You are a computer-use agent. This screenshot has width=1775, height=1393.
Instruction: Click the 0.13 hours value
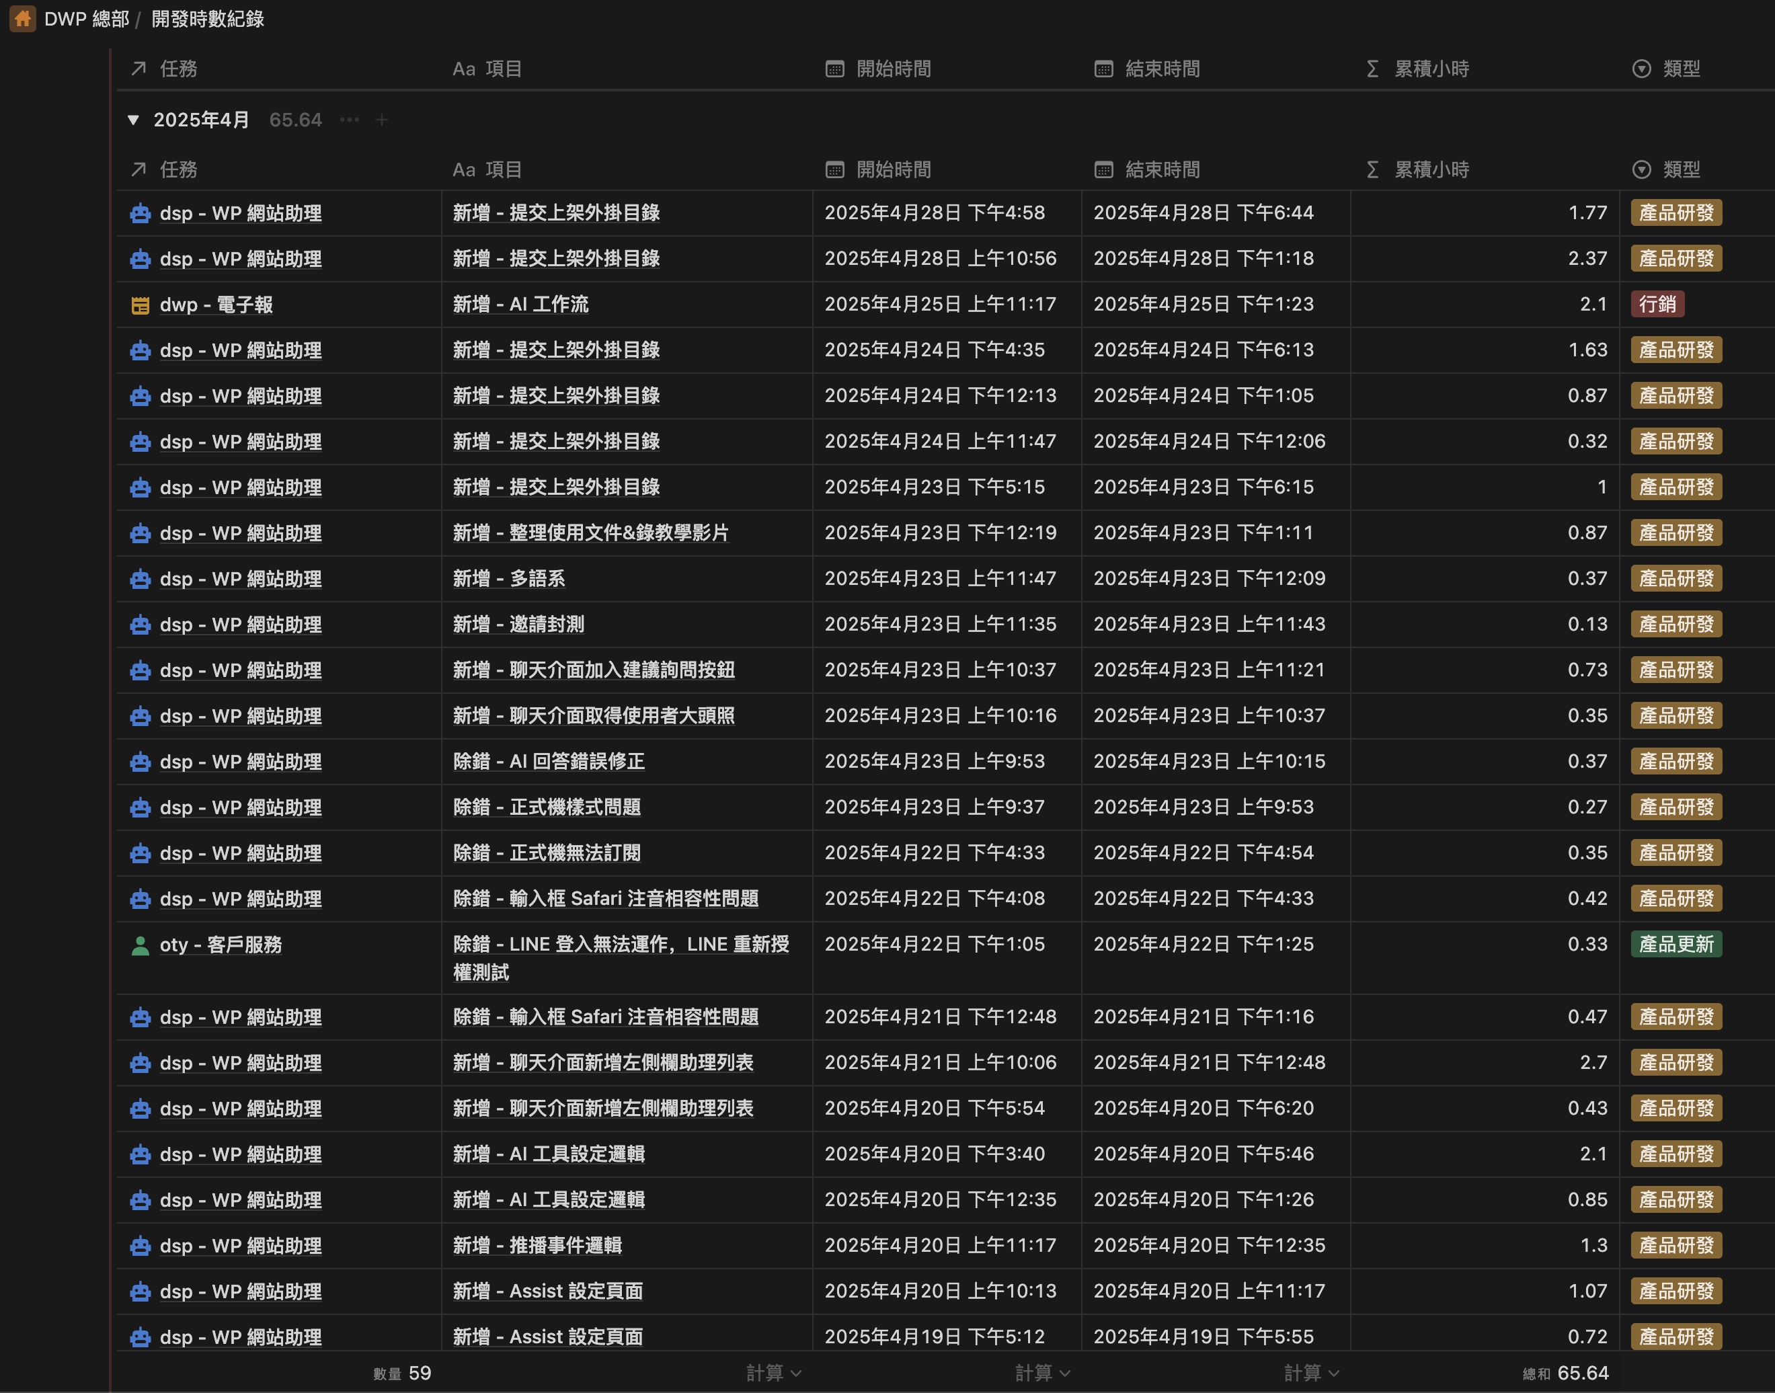pos(1587,624)
